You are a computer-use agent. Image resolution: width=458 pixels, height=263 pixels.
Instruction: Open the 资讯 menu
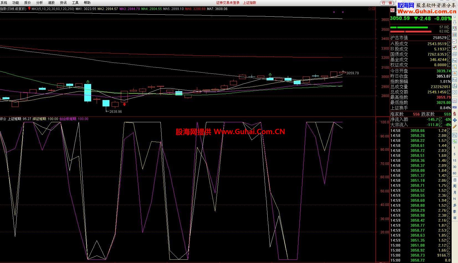point(63,2)
